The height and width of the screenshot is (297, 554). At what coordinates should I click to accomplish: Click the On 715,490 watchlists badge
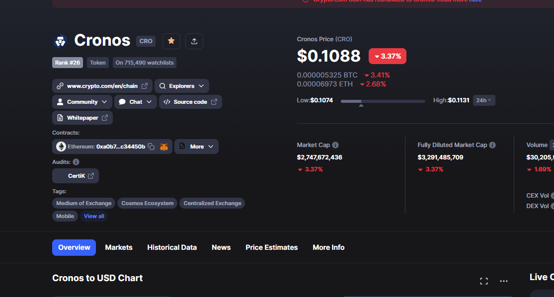click(x=145, y=63)
